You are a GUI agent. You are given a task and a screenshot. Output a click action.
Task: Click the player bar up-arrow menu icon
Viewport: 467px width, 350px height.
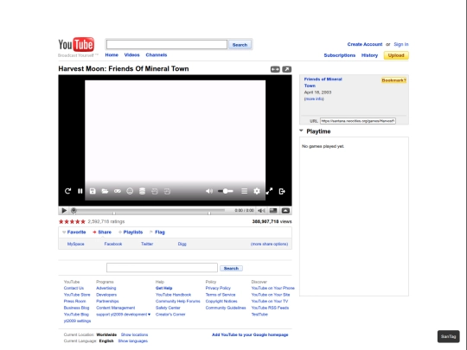(x=285, y=210)
